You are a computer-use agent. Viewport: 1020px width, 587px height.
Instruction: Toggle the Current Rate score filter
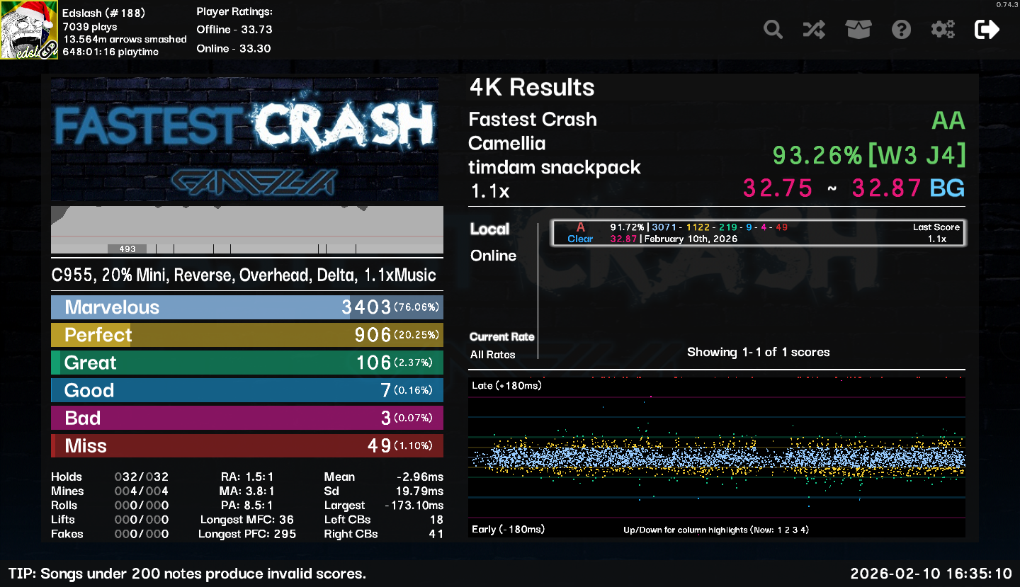coord(501,337)
